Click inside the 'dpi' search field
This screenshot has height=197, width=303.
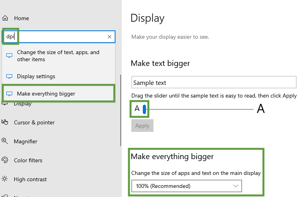[x=59, y=37]
